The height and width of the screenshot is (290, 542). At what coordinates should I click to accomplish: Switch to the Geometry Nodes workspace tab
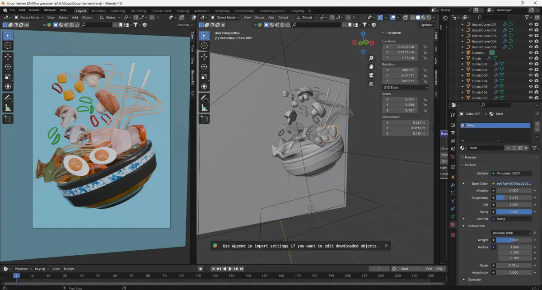272,11
